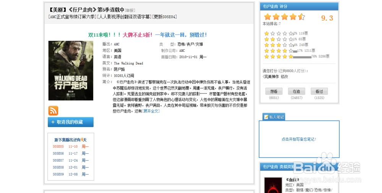Click the one-star row with 119票
The image size is (382, 193).
[x=286, y=33]
